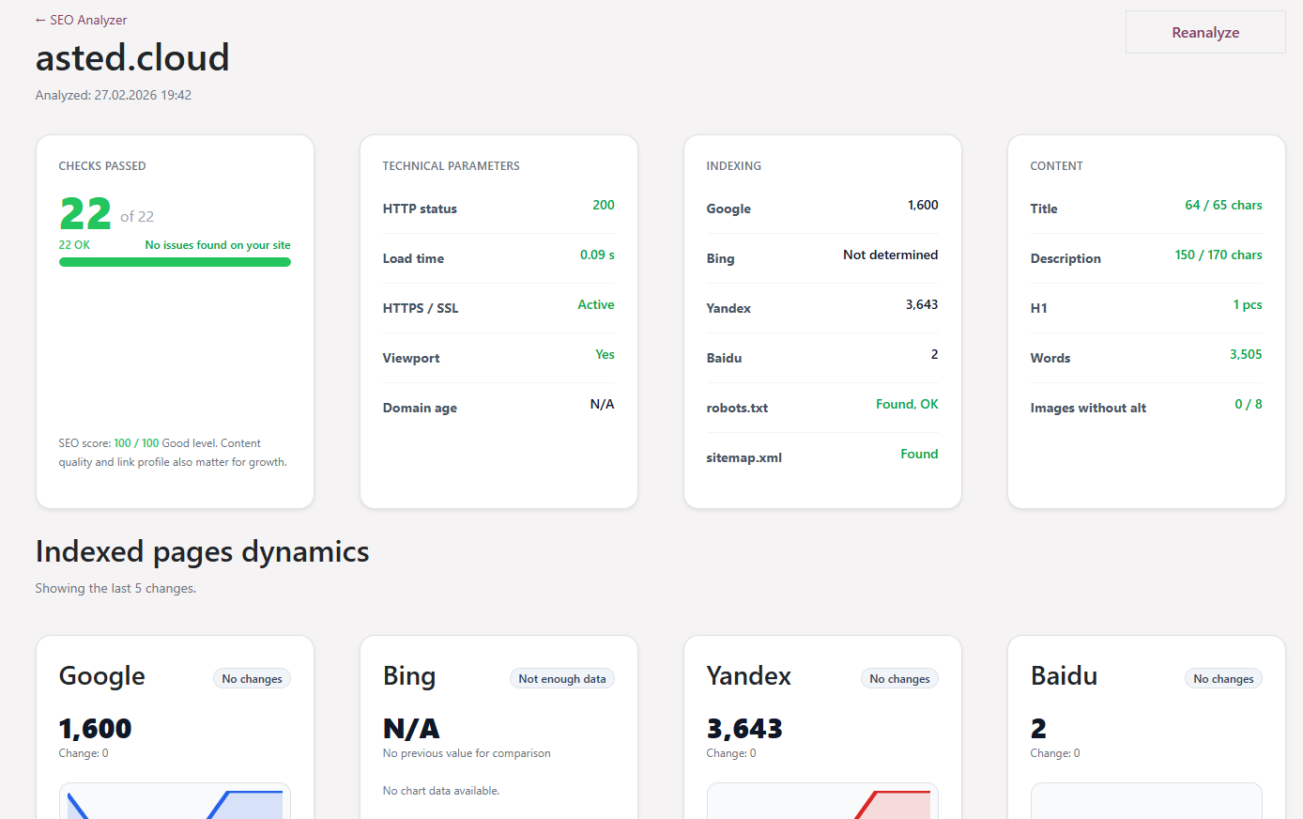
Task: Click the HTTPS / SSL 'Active' value
Action: click(x=595, y=305)
